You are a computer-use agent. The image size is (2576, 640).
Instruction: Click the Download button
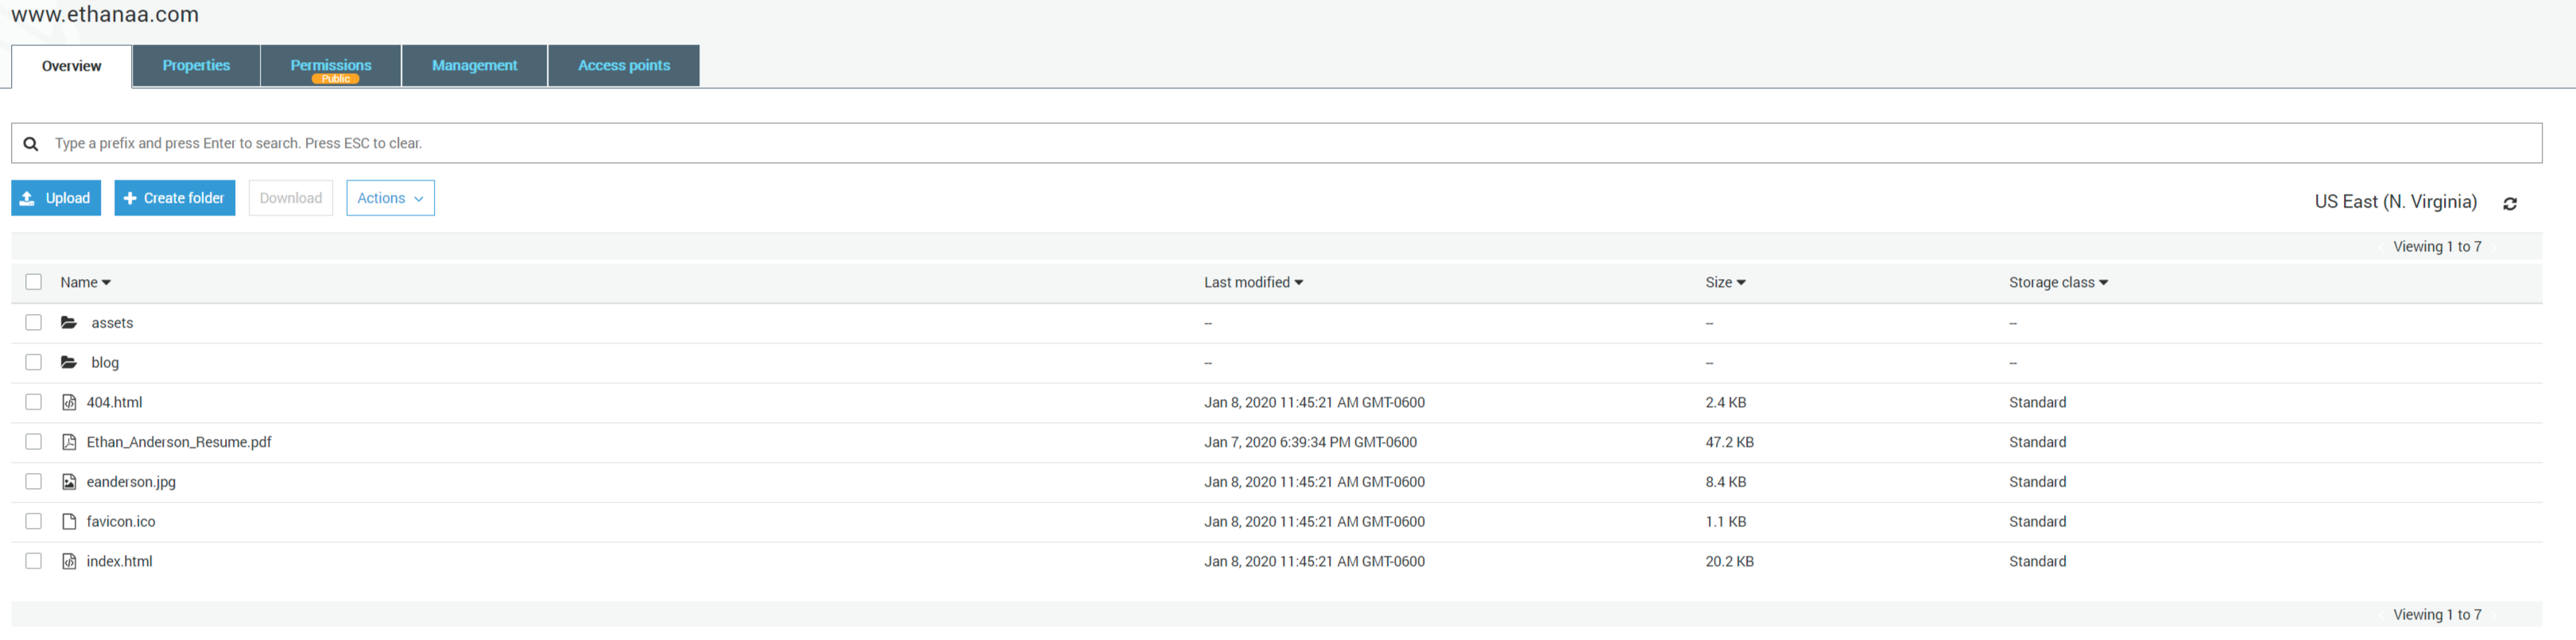point(291,198)
